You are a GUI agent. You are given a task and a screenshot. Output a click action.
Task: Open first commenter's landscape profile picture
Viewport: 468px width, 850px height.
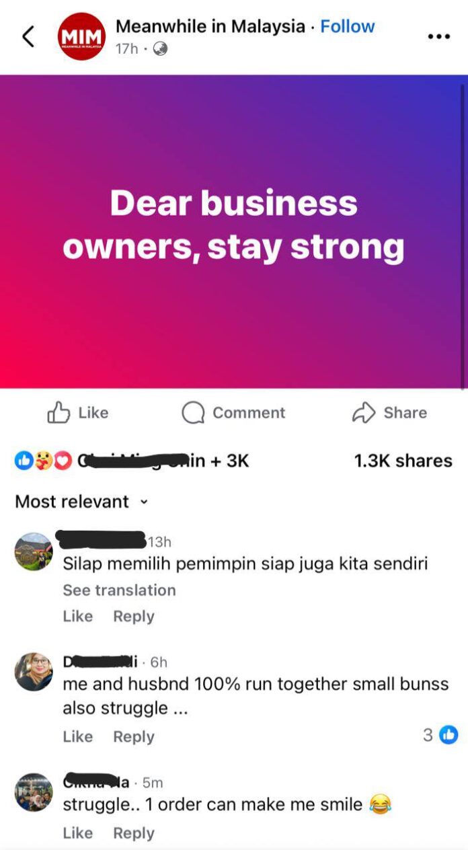click(x=34, y=551)
